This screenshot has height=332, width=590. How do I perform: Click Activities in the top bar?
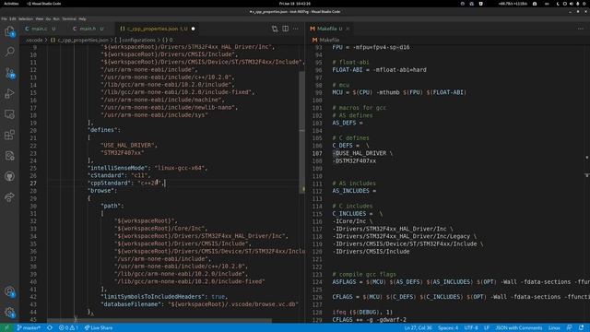pyautogui.click(x=11, y=4)
